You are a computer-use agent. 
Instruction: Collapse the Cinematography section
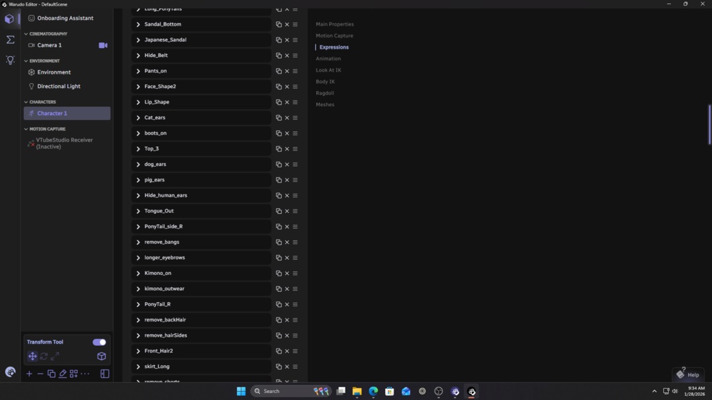(x=45, y=34)
